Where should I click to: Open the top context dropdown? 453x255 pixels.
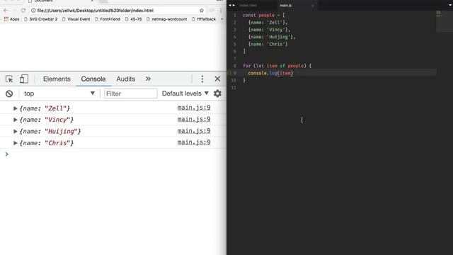(59, 93)
